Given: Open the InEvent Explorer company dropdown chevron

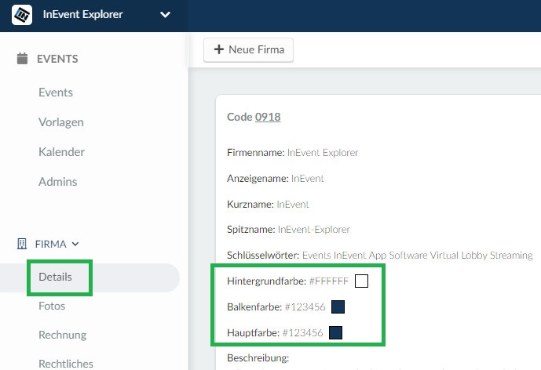Looking at the screenshot, I should [165, 15].
